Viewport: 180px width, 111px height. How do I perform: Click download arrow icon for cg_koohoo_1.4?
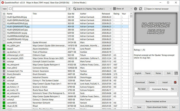[4, 52]
